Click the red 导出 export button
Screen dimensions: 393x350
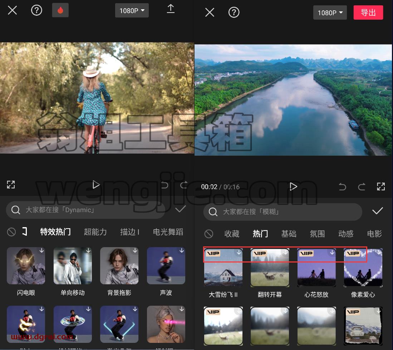point(368,12)
